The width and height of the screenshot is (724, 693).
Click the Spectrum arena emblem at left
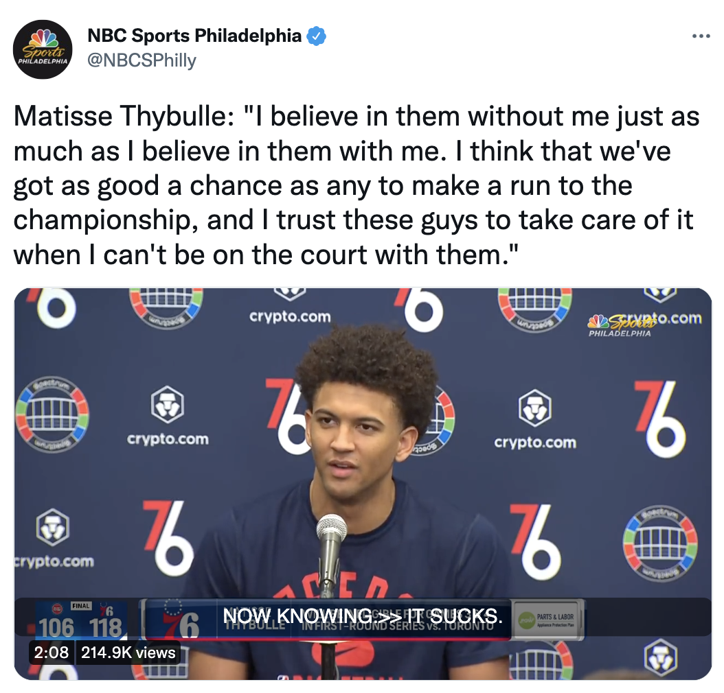tap(52, 415)
